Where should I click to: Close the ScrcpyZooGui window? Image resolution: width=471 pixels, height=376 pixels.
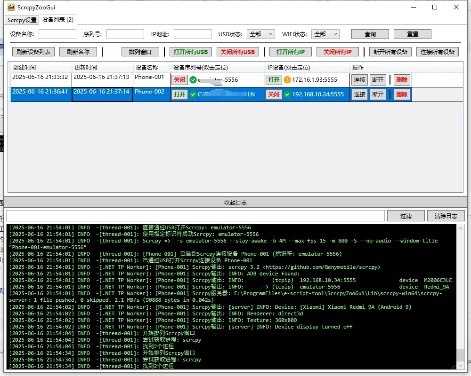pos(456,7)
